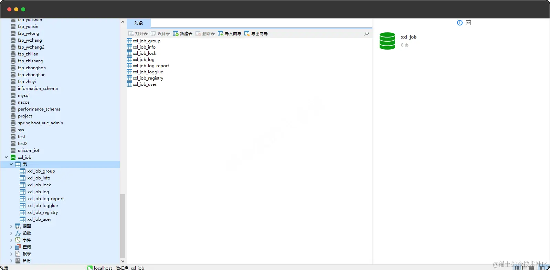Select the sys database icon
The image size is (550, 270).
pyautogui.click(x=13, y=130)
